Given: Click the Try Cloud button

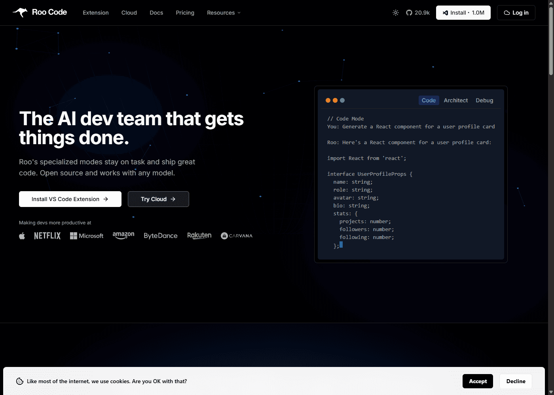Looking at the screenshot, I should point(158,199).
